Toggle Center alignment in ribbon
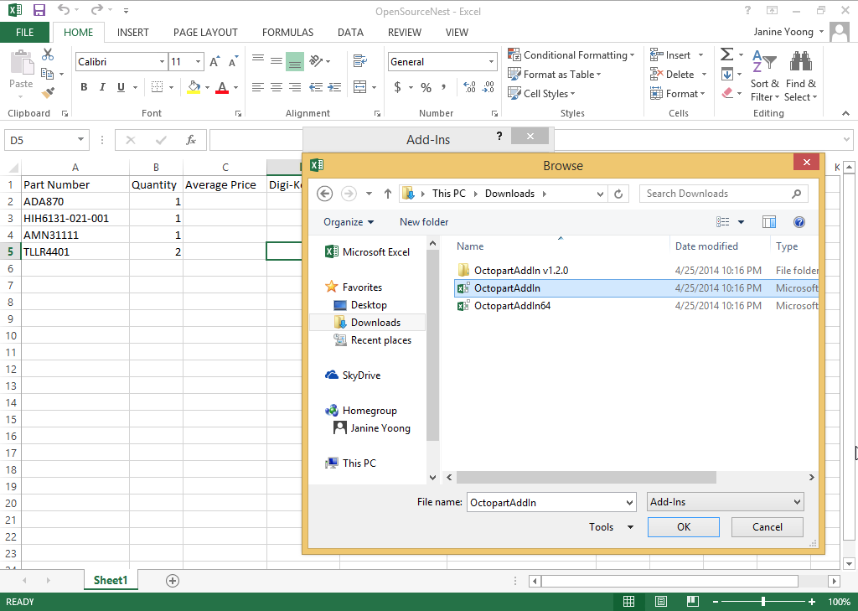This screenshot has height=611, width=858. (x=276, y=87)
